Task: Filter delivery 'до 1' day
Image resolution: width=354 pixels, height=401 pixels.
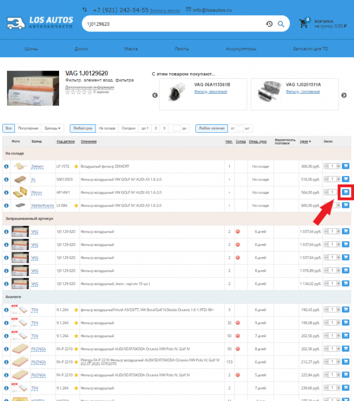Action: pos(145,128)
